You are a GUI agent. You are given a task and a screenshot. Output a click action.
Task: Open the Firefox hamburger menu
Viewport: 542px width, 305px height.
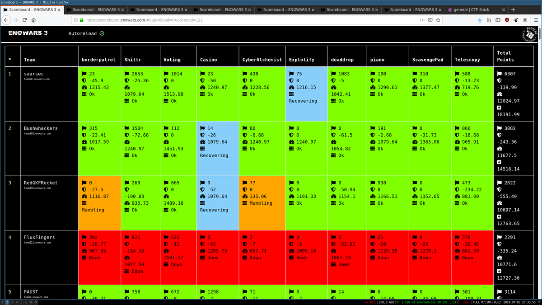tap(535, 20)
